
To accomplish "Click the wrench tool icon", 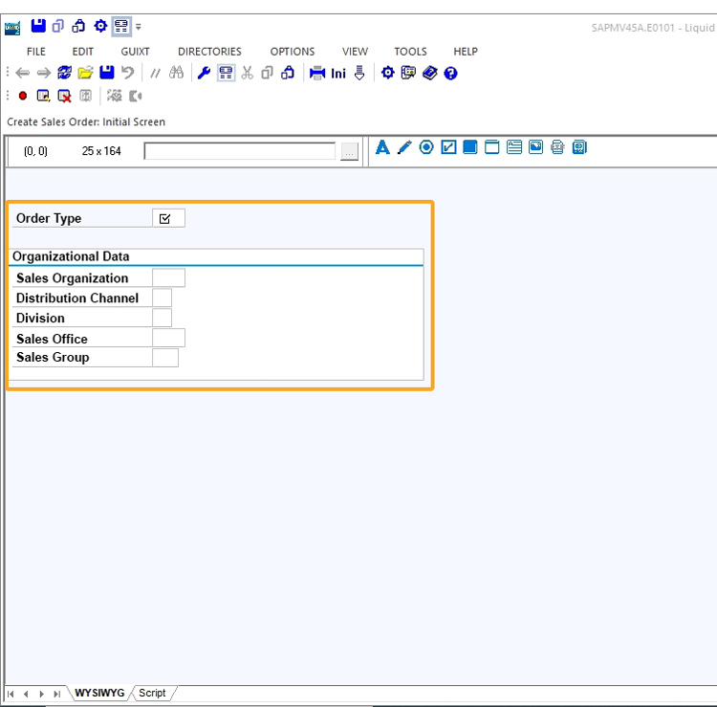I will 204,73.
